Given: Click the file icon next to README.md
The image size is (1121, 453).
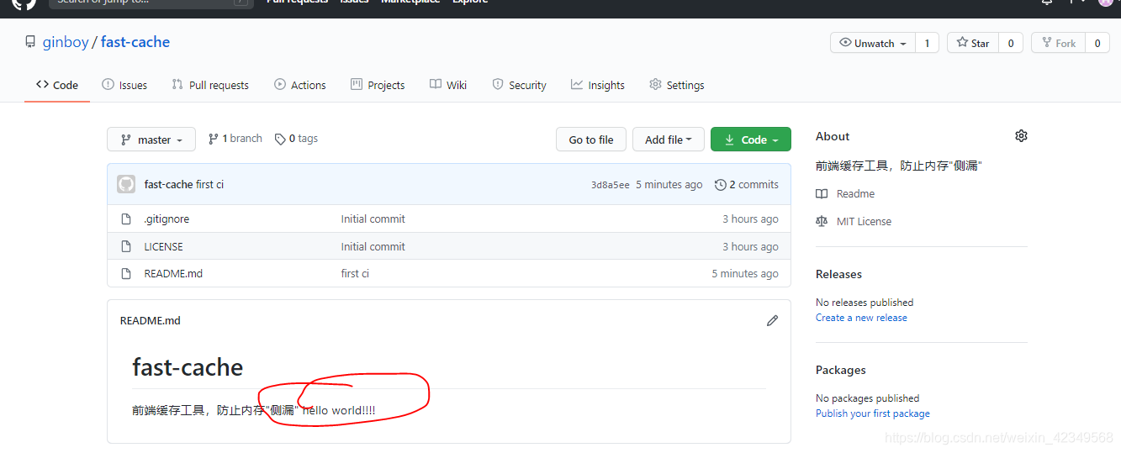Looking at the screenshot, I should (x=126, y=273).
